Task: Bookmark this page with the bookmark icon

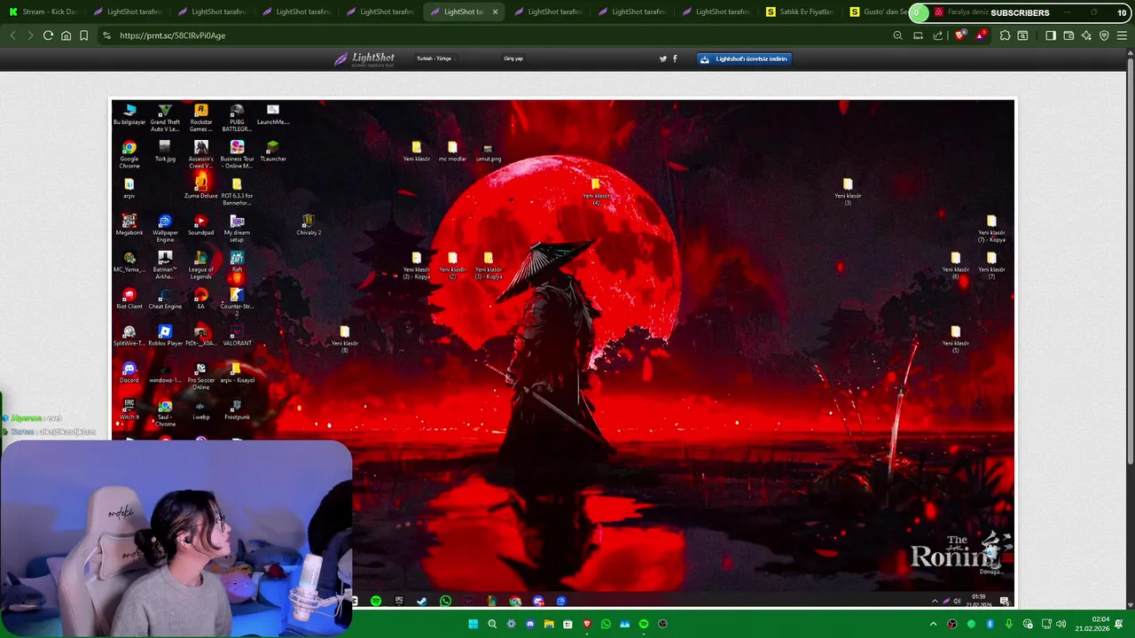Action: [x=83, y=35]
